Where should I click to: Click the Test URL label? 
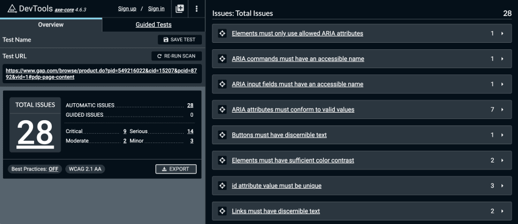point(15,56)
